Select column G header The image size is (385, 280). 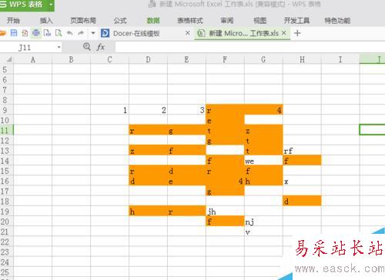click(x=263, y=60)
